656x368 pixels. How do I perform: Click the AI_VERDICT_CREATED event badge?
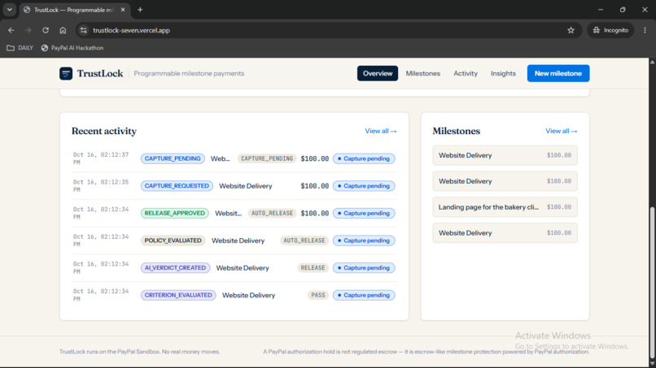click(175, 268)
